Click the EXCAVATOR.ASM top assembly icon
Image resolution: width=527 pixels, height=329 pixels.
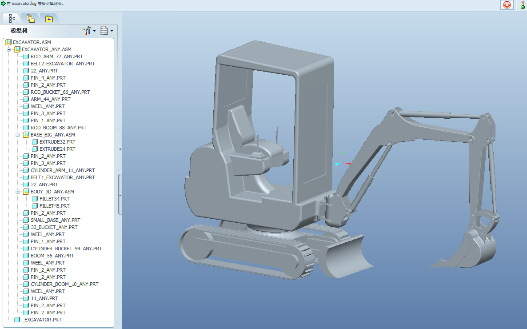8,42
